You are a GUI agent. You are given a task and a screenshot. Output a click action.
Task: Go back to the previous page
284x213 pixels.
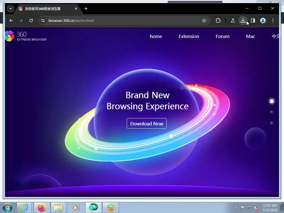[x=11, y=21]
